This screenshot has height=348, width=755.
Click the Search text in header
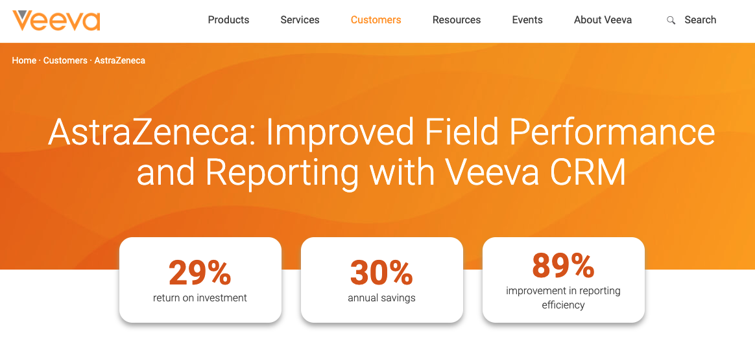coord(700,20)
